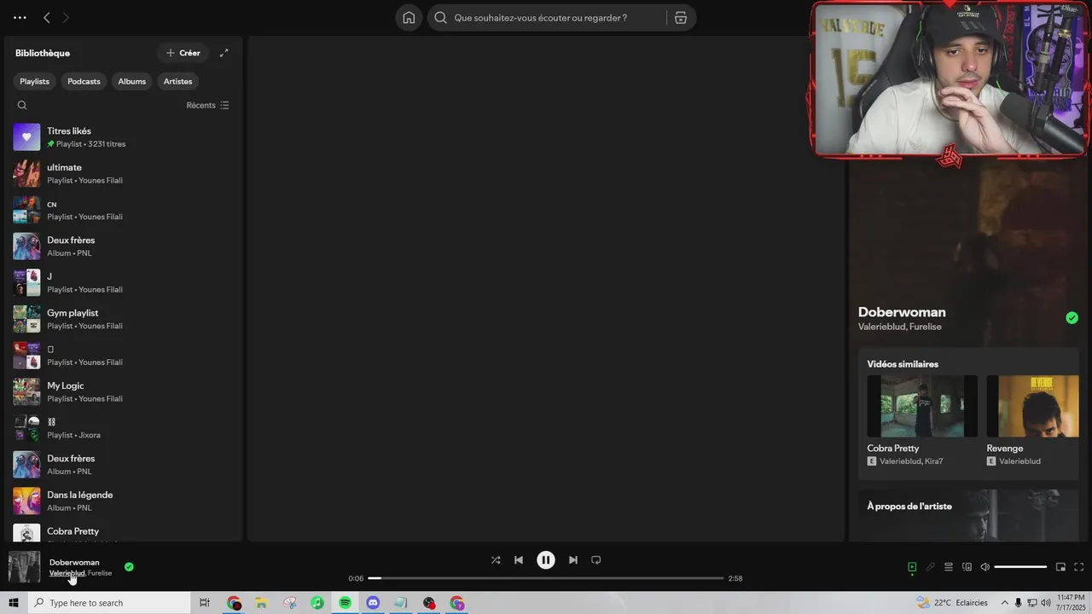This screenshot has height=614, width=1092.
Task: Go to Spotify home via house icon
Action: pyautogui.click(x=409, y=18)
